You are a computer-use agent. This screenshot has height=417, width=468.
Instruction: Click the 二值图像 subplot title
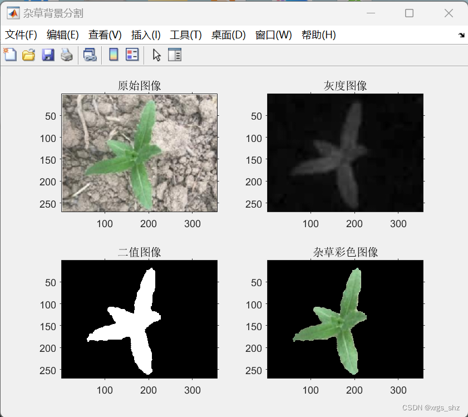pyautogui.click(x=139, y=252)
